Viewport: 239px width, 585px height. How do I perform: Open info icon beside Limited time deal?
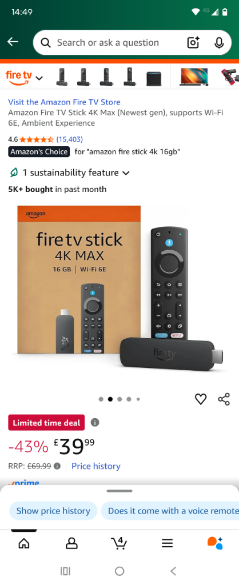click(x=95, y=422)
